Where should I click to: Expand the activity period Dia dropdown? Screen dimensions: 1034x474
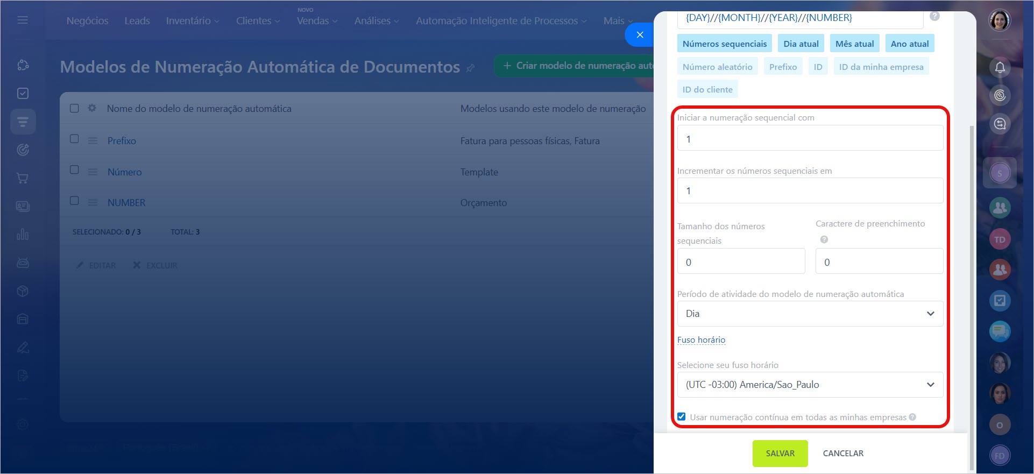tap(810, 314)
